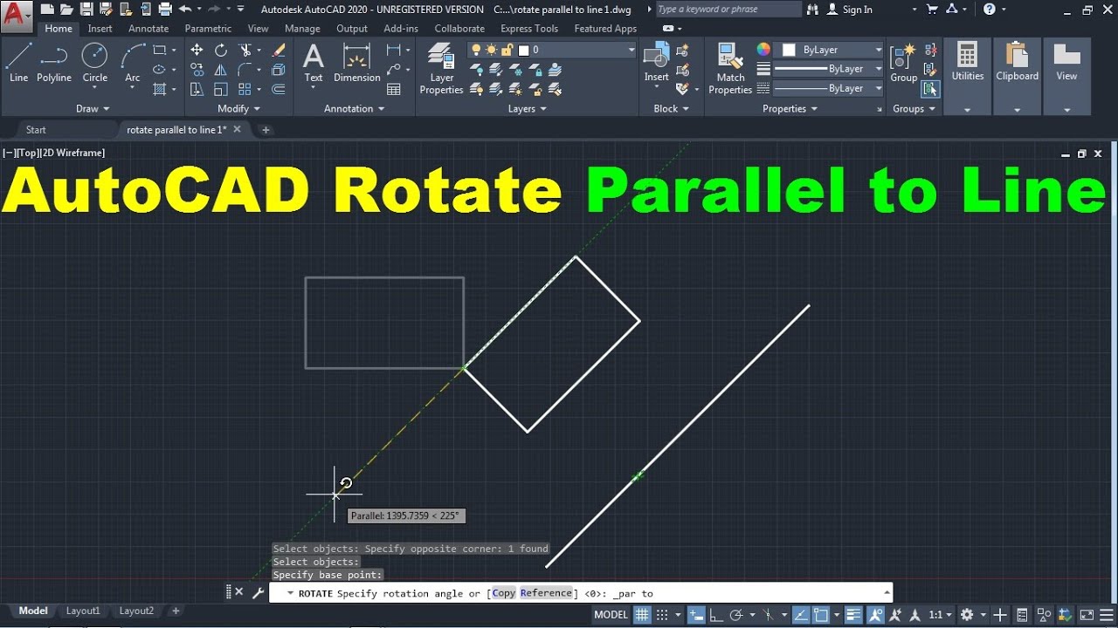
Task: Toggle dynamic input in status bar
Action: (x=696, y=614)
